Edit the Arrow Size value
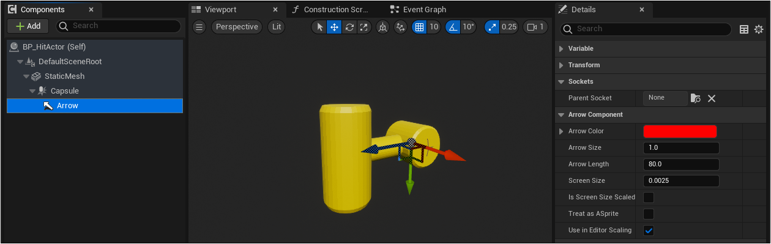 pos(681,147)
